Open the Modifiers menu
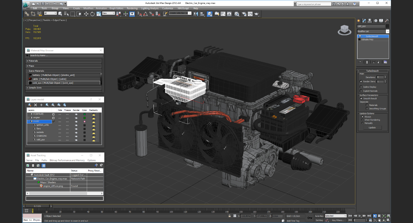This screenshot has width=413, height=223. pyautogui.click(x=88, y=8)
